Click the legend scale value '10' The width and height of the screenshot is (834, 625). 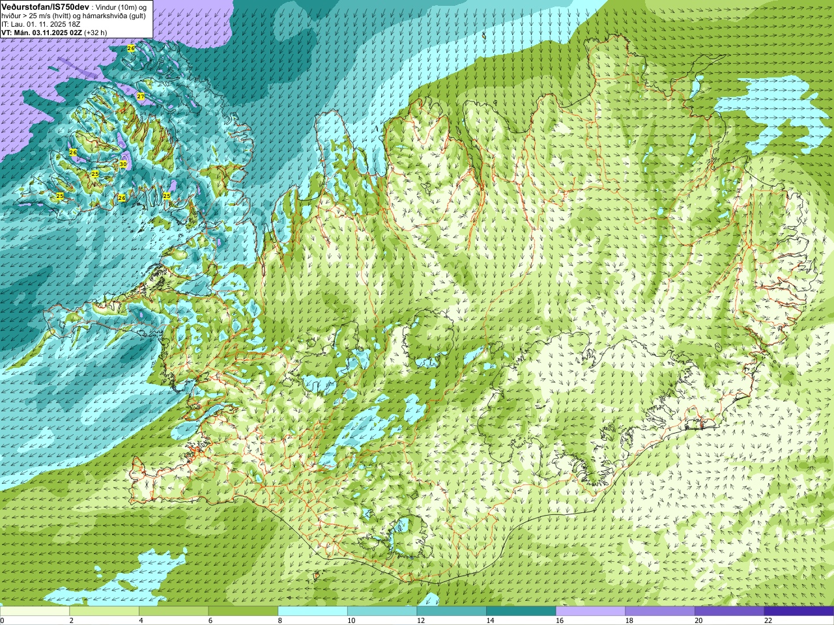point(351,620)
